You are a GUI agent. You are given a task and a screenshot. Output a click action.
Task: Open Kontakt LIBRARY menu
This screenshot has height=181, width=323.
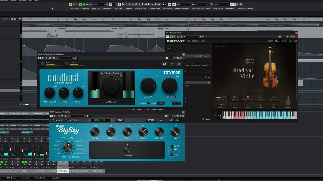pos(196,41)
